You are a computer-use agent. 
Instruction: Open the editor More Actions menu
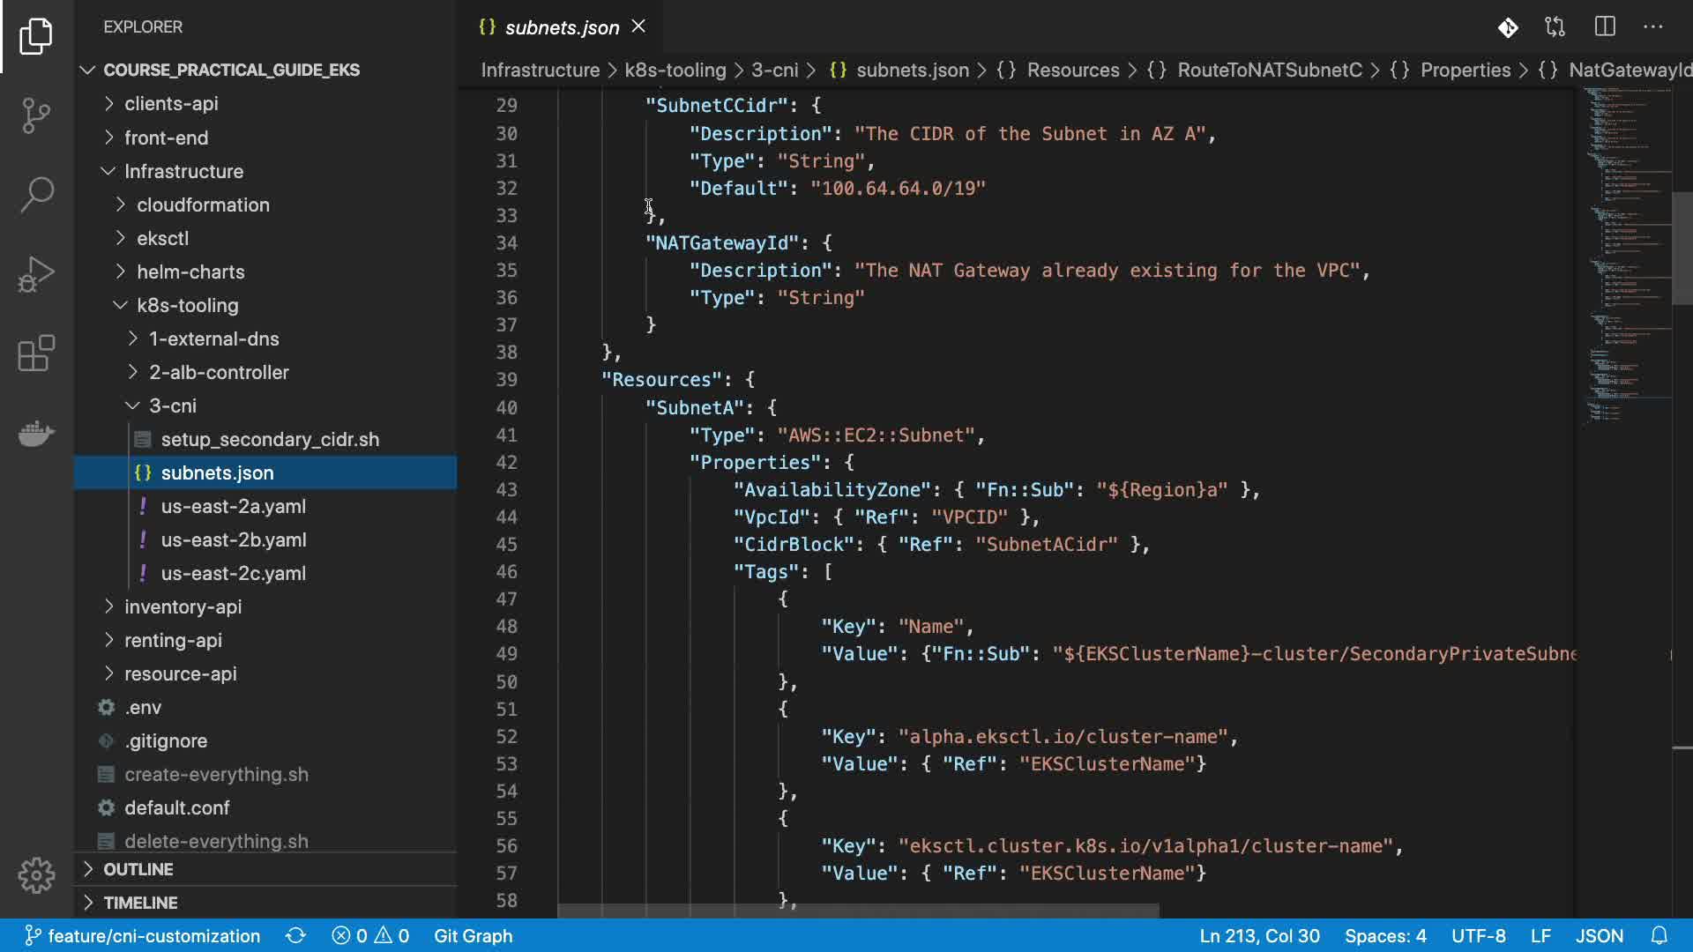1653,27
